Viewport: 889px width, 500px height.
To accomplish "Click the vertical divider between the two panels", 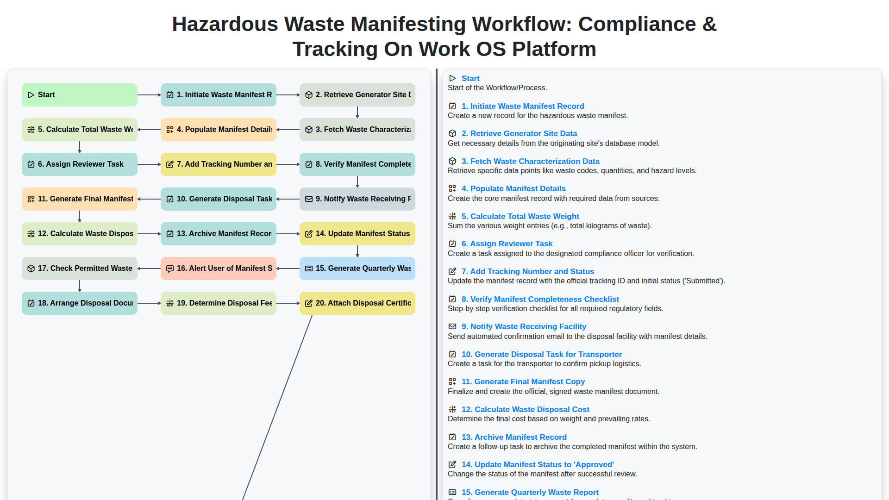I will 436,278.
